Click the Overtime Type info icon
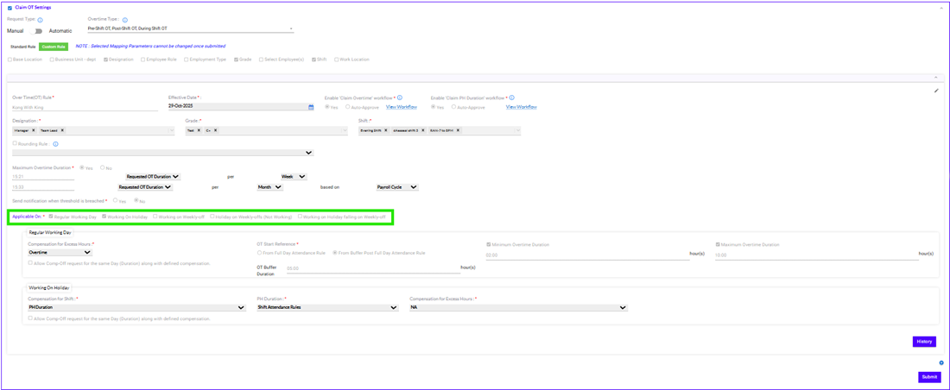The width and height of the screenshot is (950, 390). tap(125, 19)
